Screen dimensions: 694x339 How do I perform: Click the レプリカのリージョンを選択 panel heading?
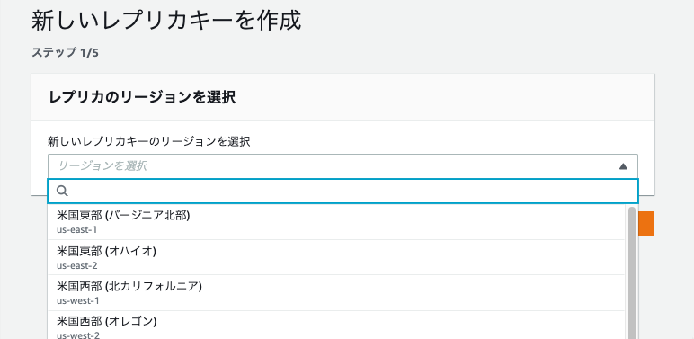click(x=142, y=97)
